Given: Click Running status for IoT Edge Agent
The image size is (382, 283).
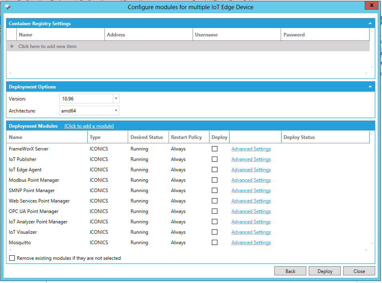Looking at the screenshot, I should [x=139, y=170].
